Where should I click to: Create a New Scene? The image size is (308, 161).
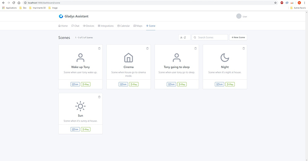[238, 38]
